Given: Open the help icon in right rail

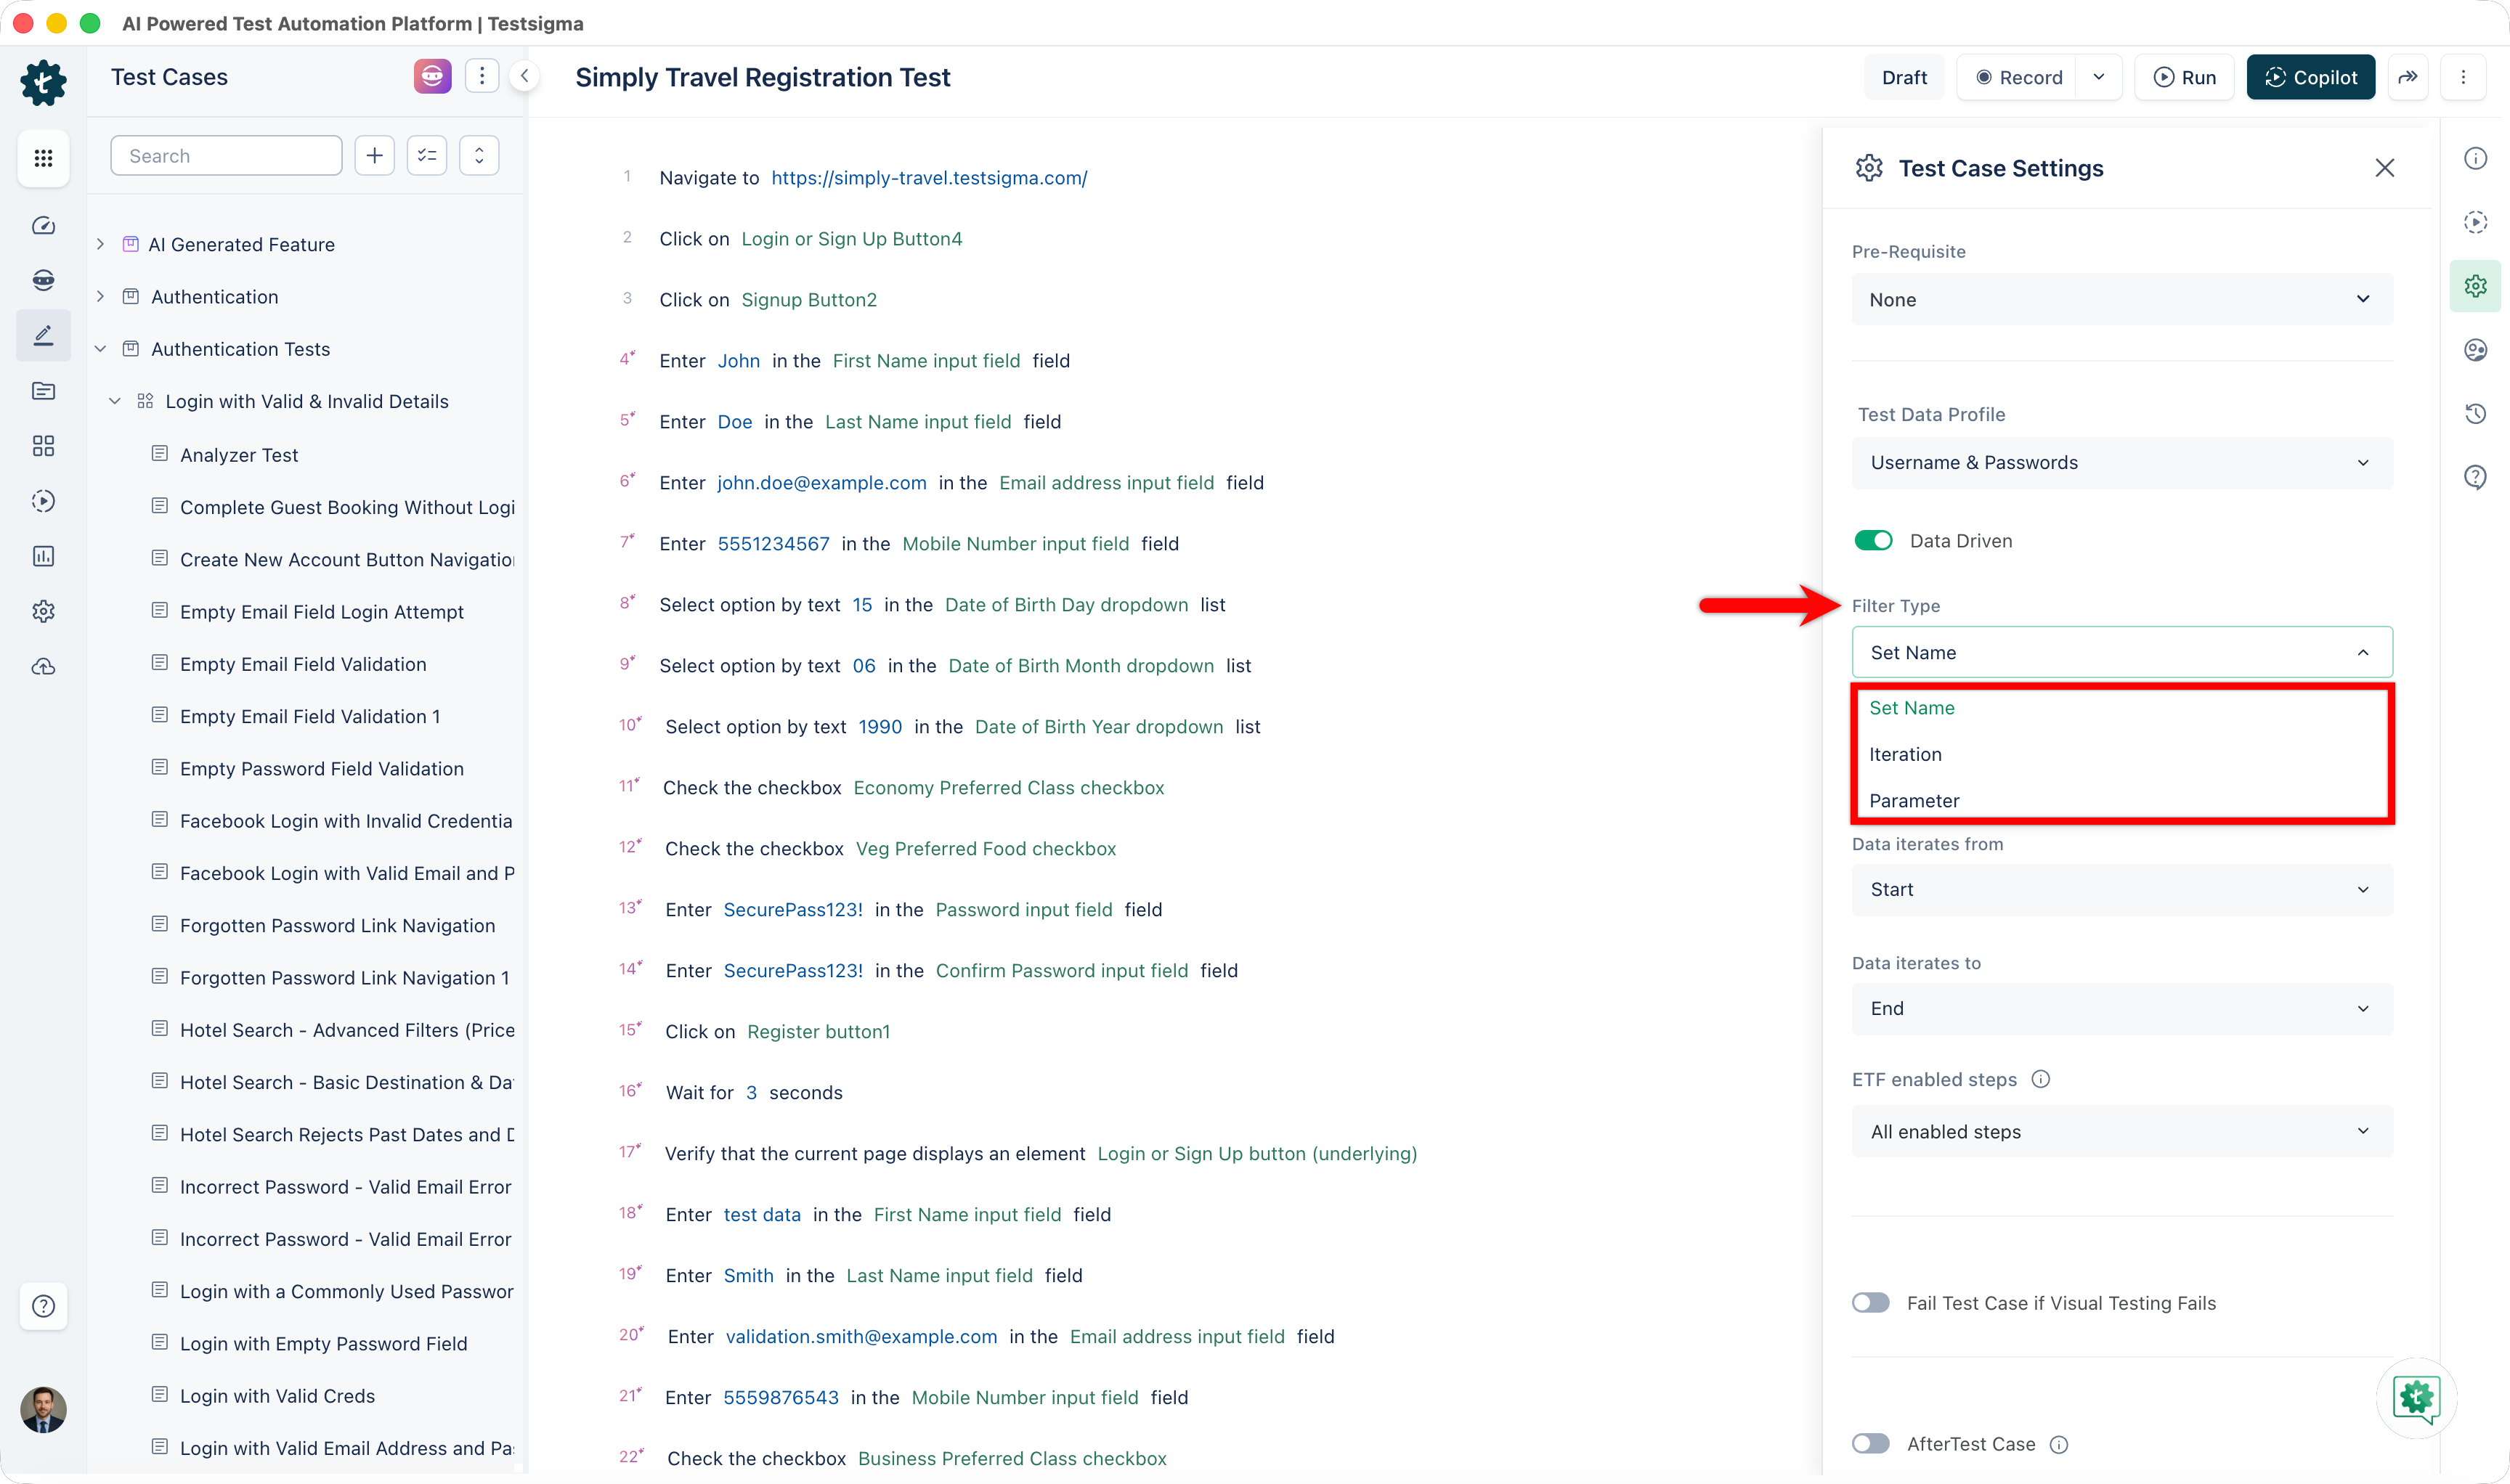Looking at the screenshot, I should (2475, 477).
